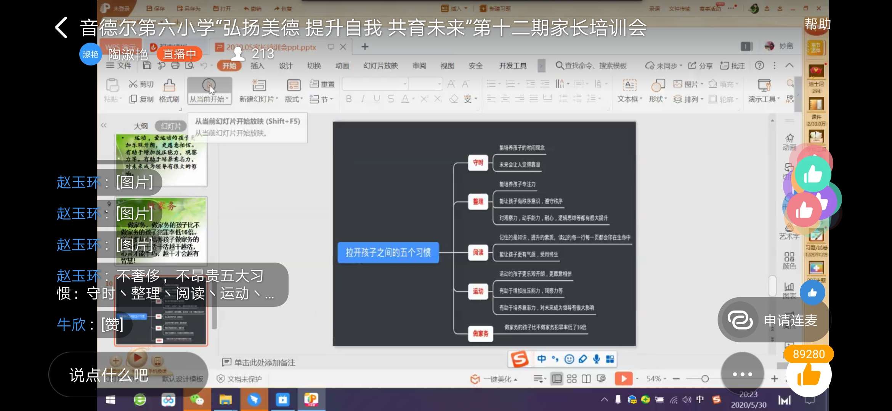
Task: Tap the 帮助 help button
Action: coord(817,24)
